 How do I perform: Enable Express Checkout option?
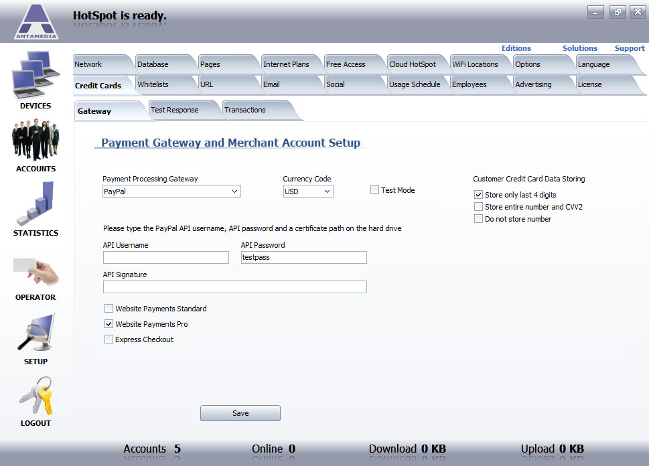pos(109,339)
